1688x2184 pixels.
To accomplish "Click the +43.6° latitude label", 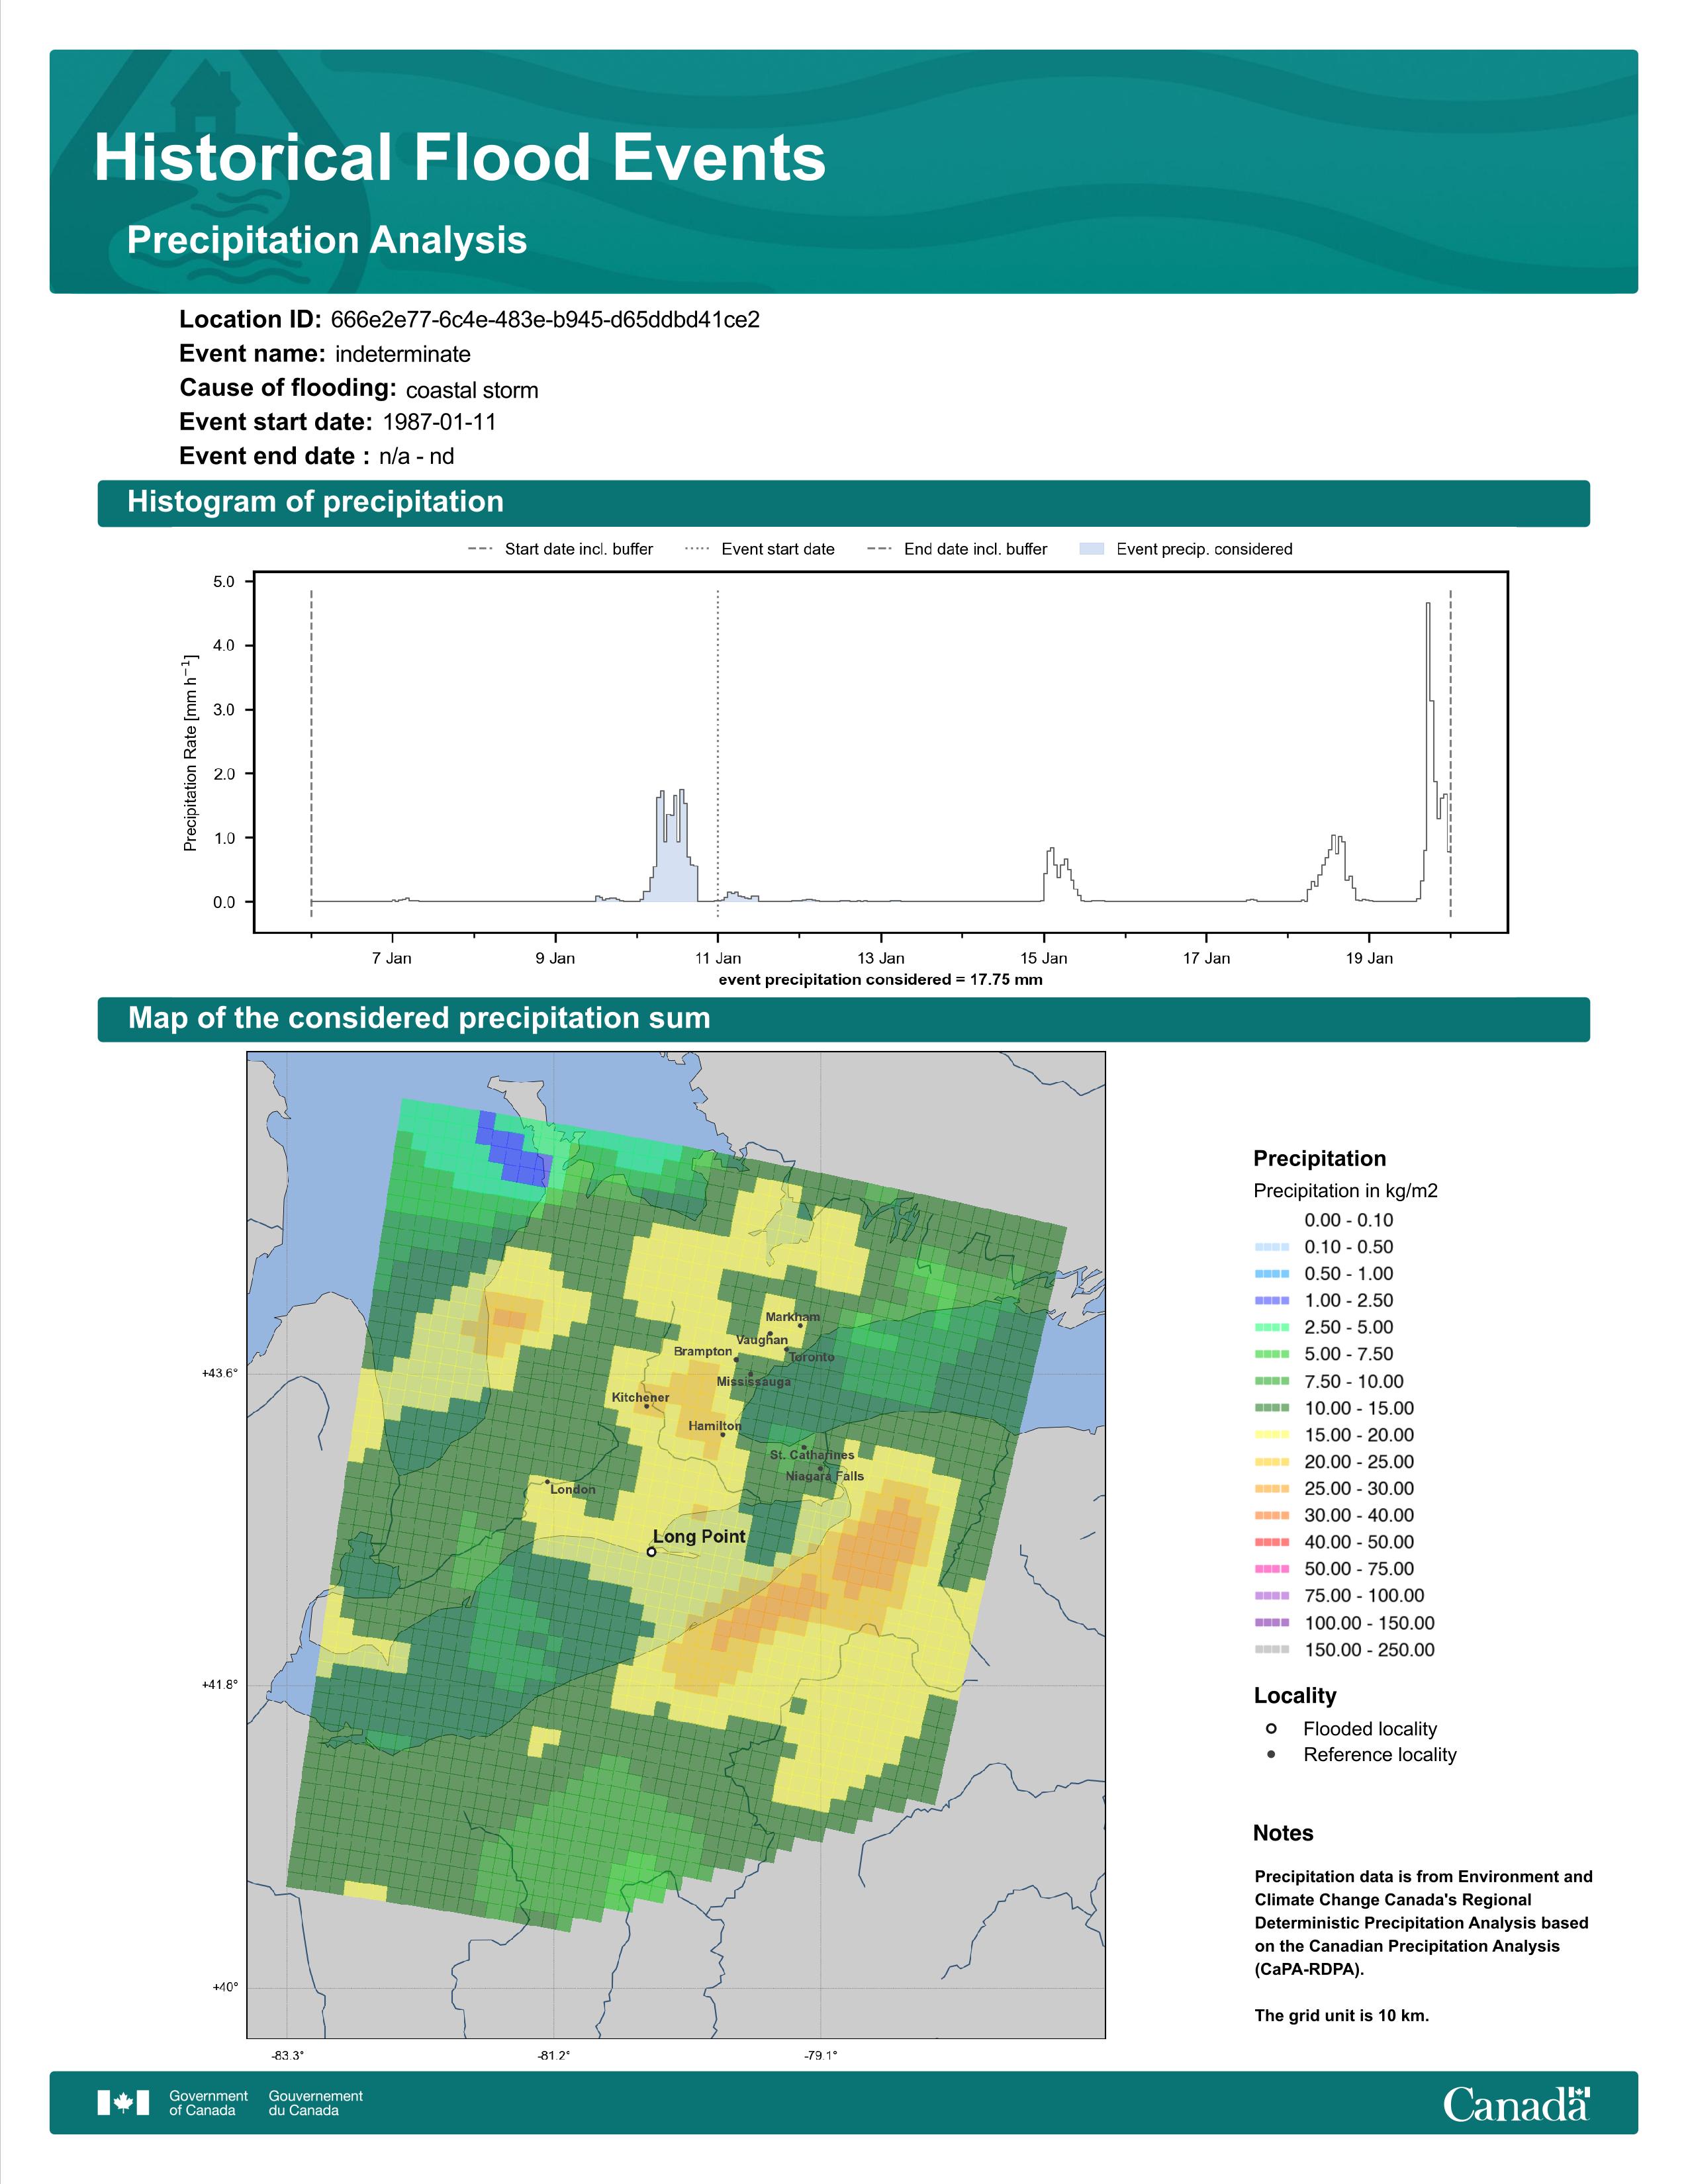I will point(220,1373).
